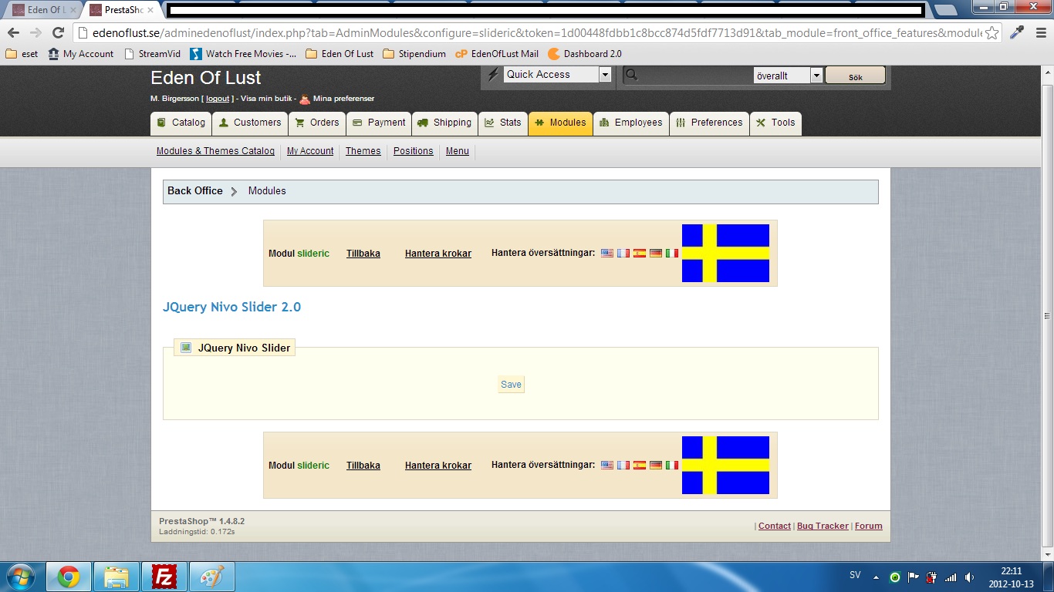The image size is (1054, 592).
Task: Open the Dashboard 2.0 bookmark
Action: [585, 54]
